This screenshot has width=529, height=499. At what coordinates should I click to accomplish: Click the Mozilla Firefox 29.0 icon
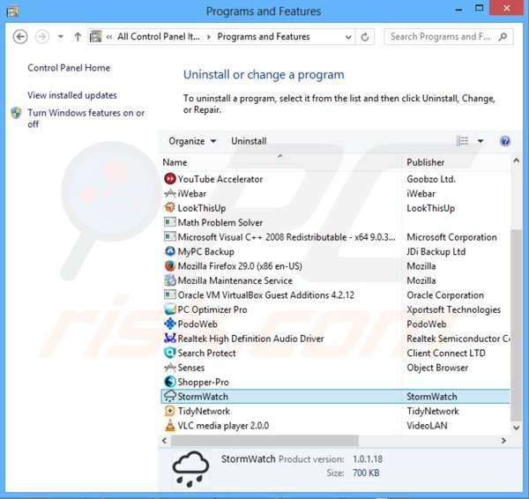[x=169, y=265]
